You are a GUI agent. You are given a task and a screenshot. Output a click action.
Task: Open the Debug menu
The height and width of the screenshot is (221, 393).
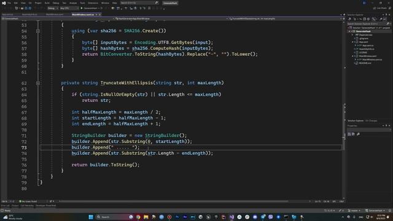coord(56,2)
